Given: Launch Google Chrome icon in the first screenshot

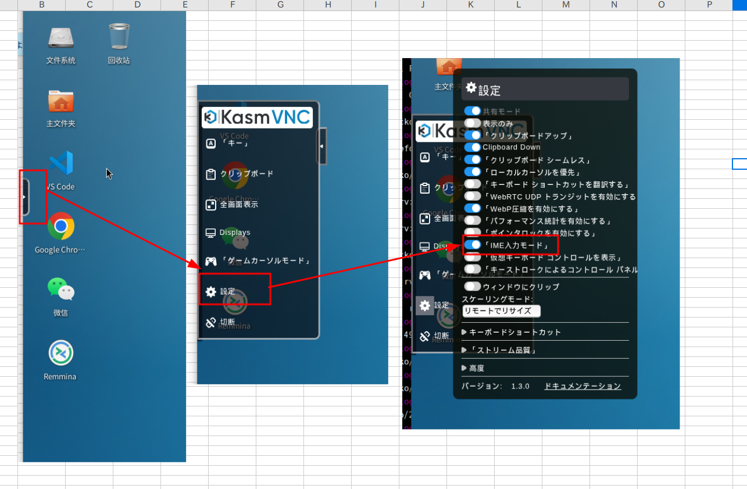Looking at the screenshot, I should (x=61, y=226).
